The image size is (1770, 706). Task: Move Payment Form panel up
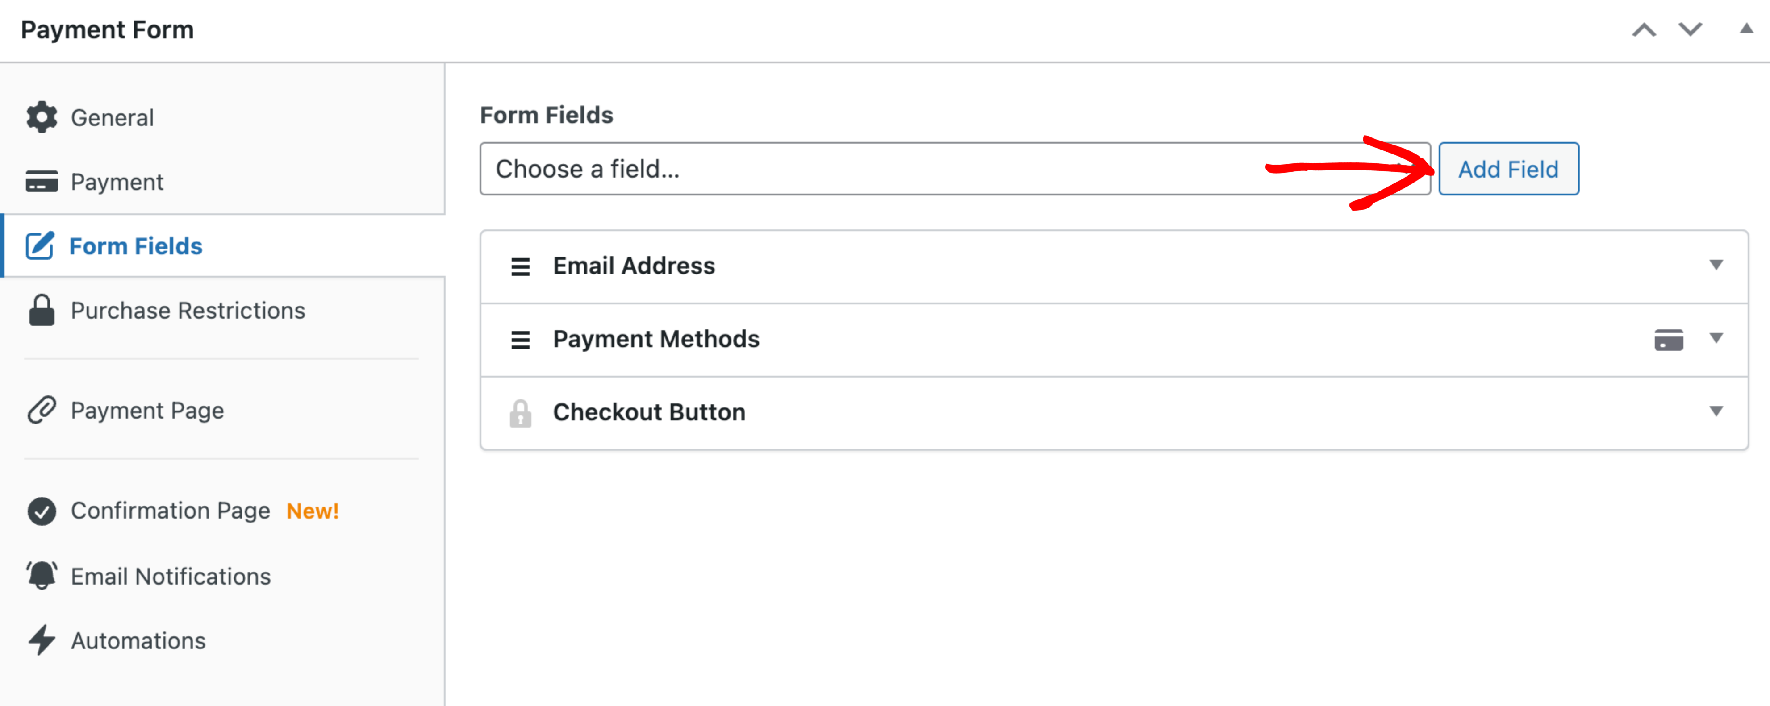click(x=1644, y=30)
